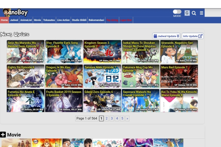Switch to the Home tab
221x147 pixels.
(x=4, y=20)
